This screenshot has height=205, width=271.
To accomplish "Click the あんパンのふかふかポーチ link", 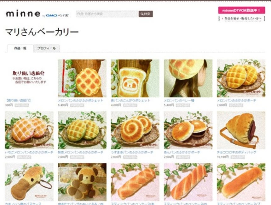I will tap(182, 152).
